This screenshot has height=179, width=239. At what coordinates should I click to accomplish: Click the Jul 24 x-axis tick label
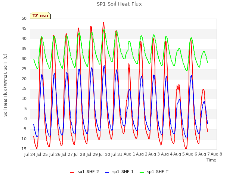[30, 154]
